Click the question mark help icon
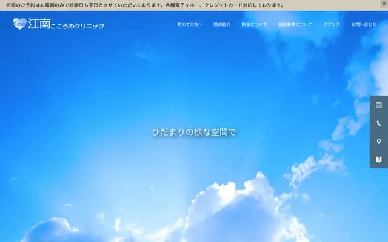 coord(379,159)
